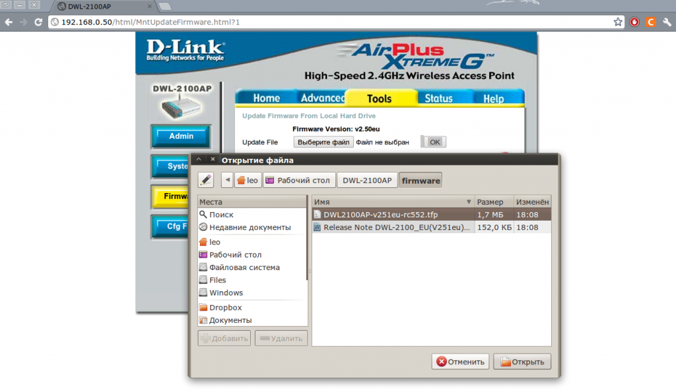Click the file system drive icon

(x=203, y=267)
